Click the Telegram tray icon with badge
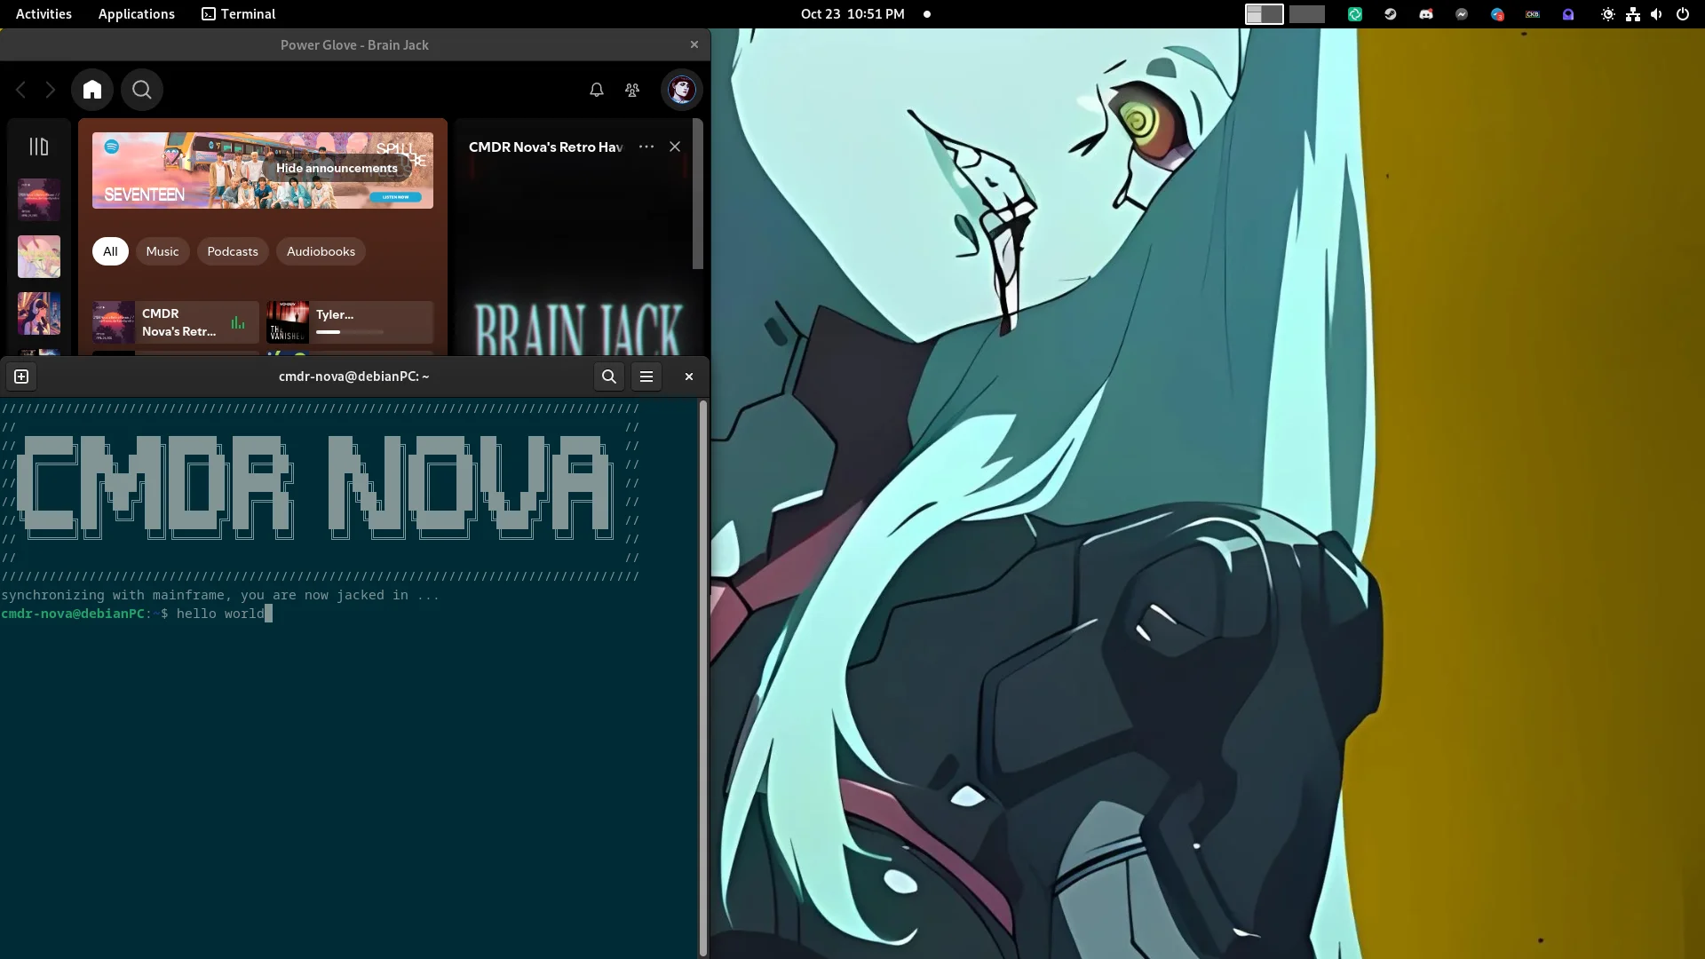 (x=1497, y=14)
